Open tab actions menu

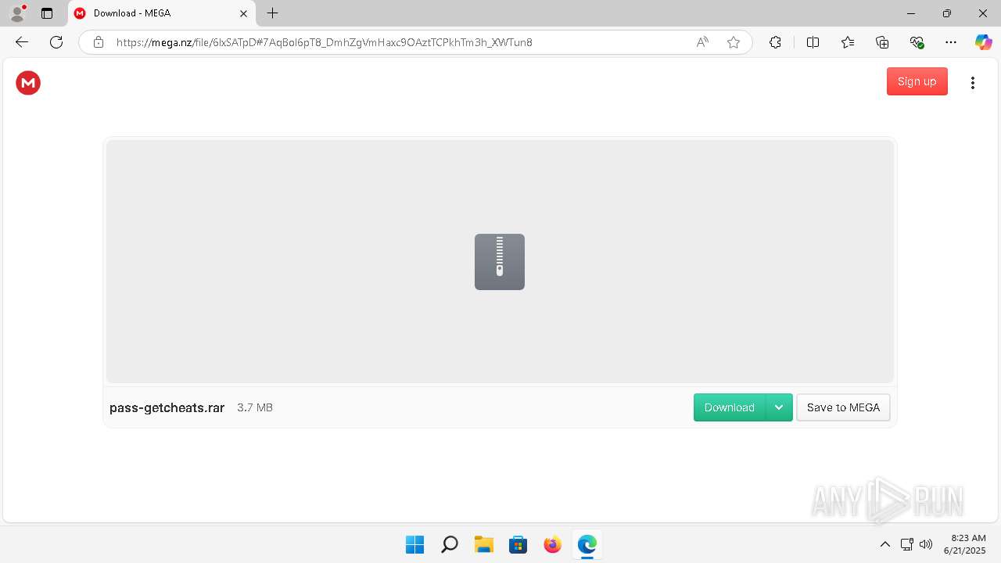(x=47, y=13)
